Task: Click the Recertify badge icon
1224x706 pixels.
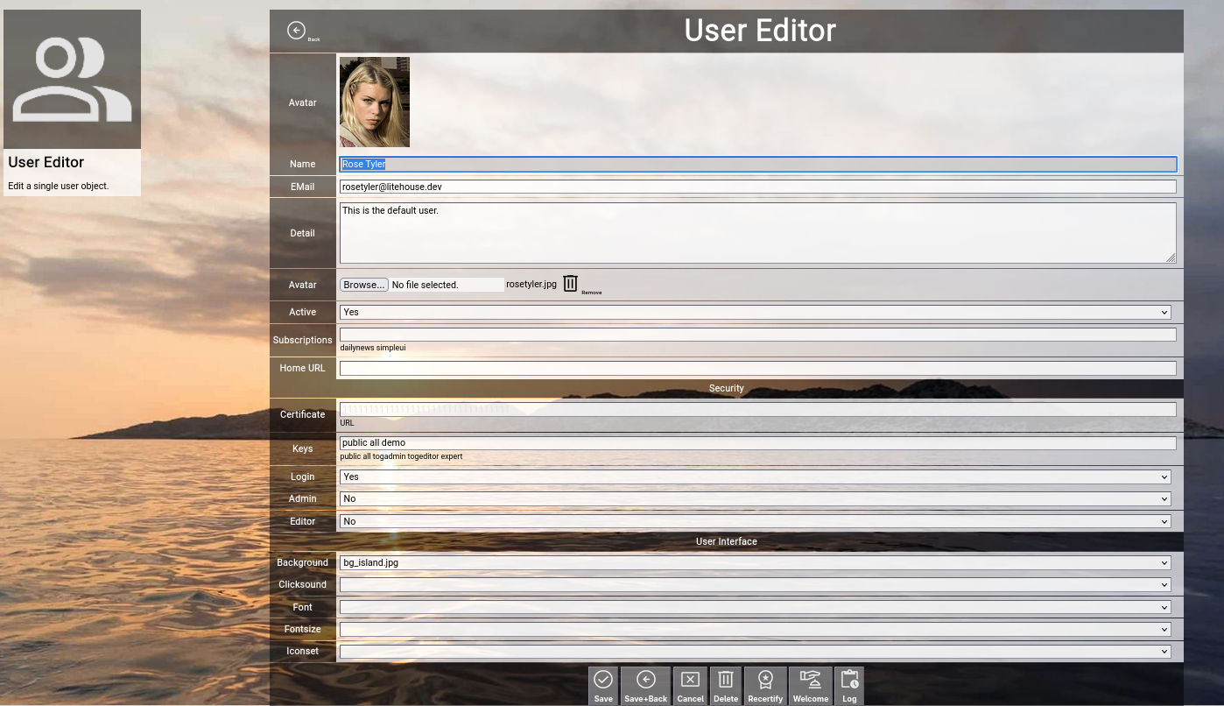Action: coord(765,681)
